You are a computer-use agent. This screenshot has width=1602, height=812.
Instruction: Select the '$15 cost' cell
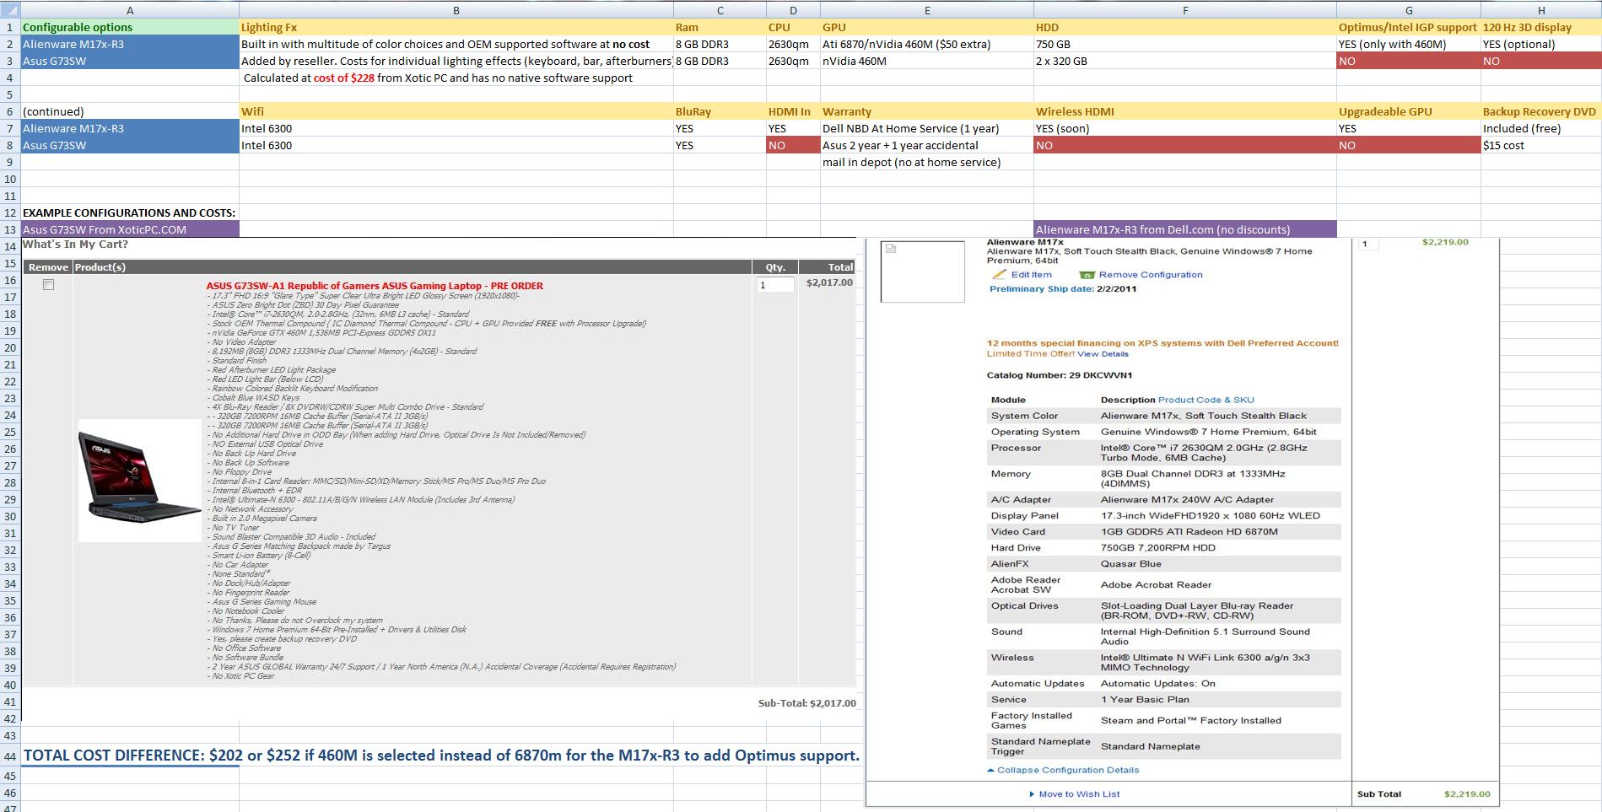tap(1541, 145)
